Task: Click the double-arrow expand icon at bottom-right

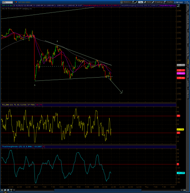Action: tap(184, 190)
